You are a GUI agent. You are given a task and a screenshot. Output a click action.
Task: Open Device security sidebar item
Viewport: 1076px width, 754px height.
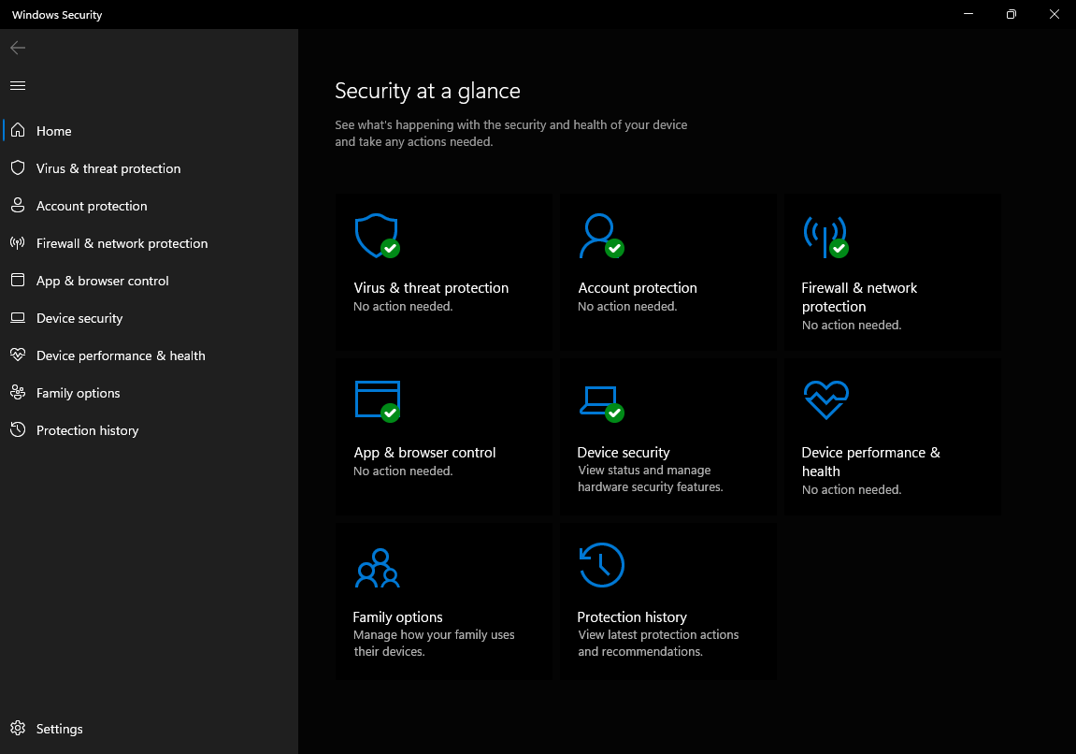(x=149, y=318)
